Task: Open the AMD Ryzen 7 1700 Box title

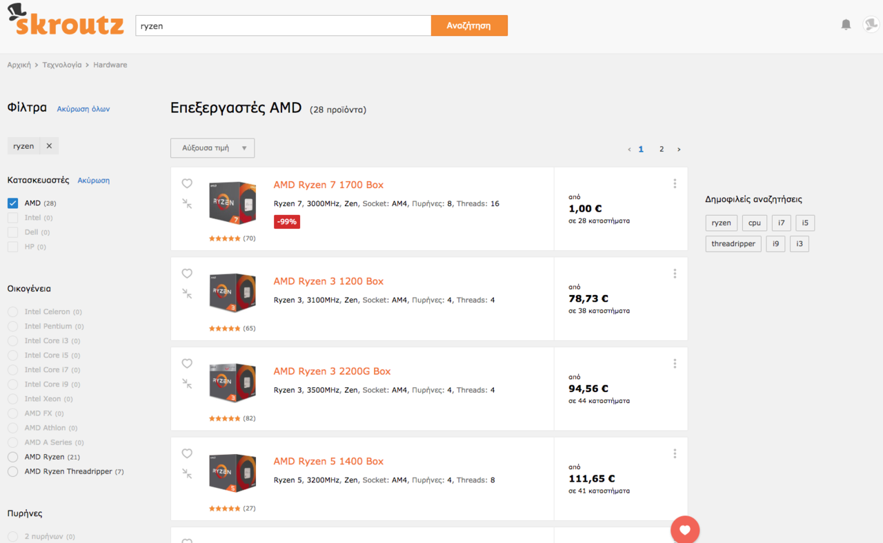Action: [328, 185]
